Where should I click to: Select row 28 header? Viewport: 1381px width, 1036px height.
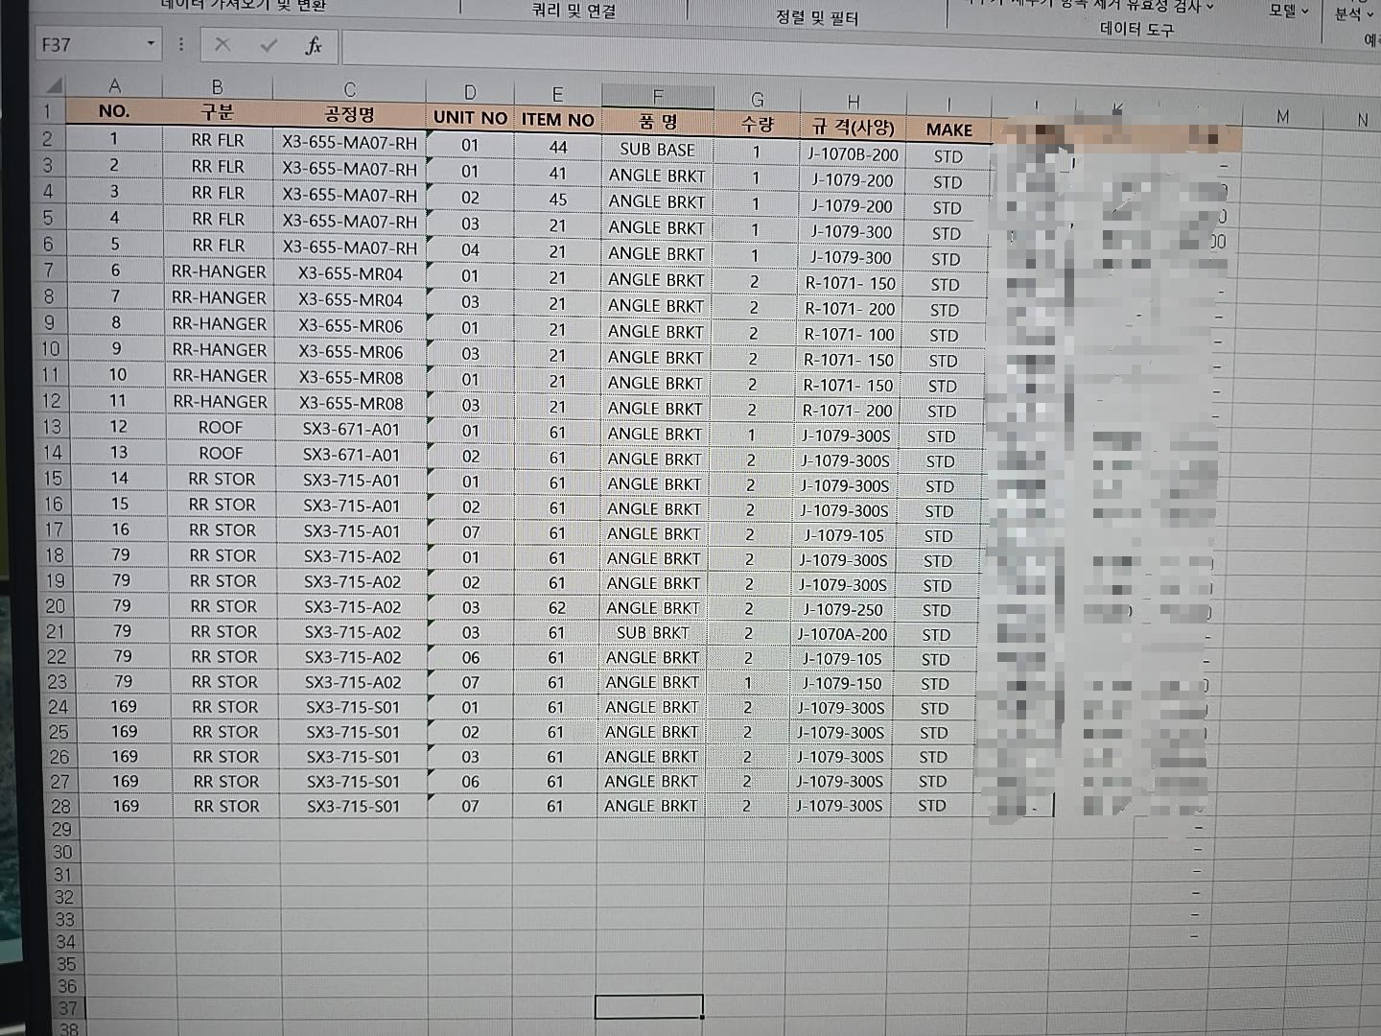60,806
